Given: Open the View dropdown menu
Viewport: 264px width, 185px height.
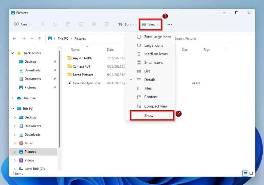Looking at the screenshot, I should [x=150, y=25].
